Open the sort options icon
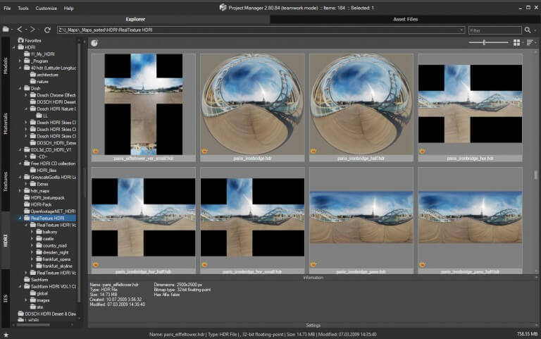 pyautogui.click(x=530, y=43)
